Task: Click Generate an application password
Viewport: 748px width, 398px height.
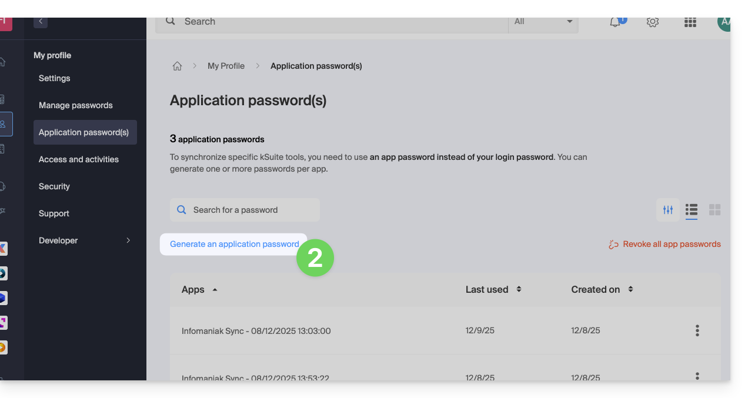Action: tap(234, 244)
